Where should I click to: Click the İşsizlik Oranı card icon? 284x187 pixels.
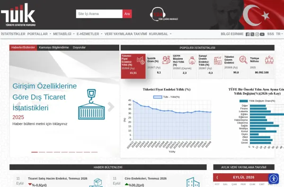pos(166,60)
